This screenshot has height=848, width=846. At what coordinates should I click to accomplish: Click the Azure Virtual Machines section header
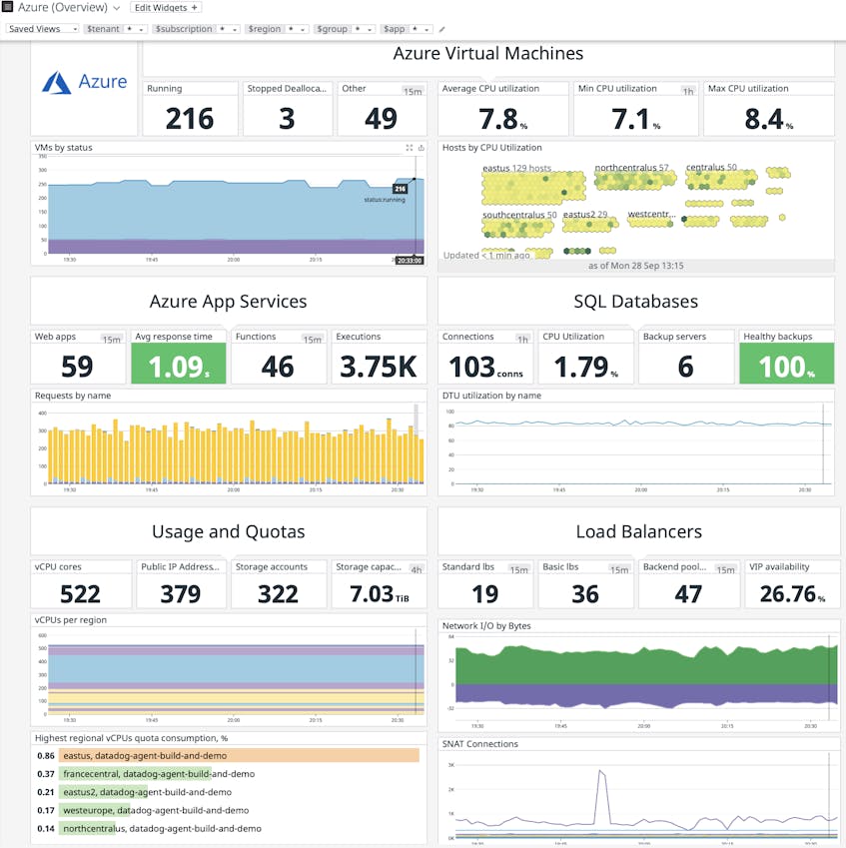click(487, 54)
